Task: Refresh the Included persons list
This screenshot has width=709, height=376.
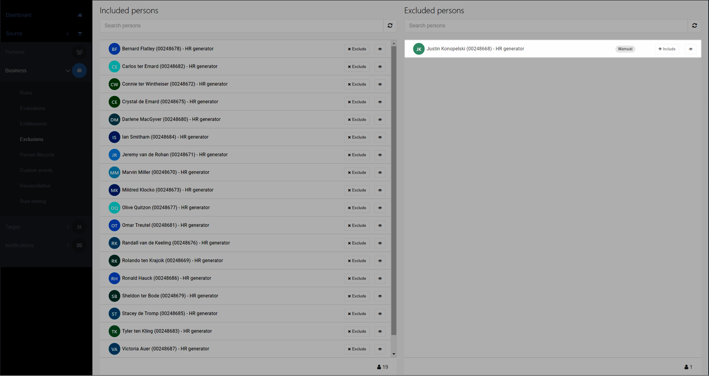Action: 390,25
